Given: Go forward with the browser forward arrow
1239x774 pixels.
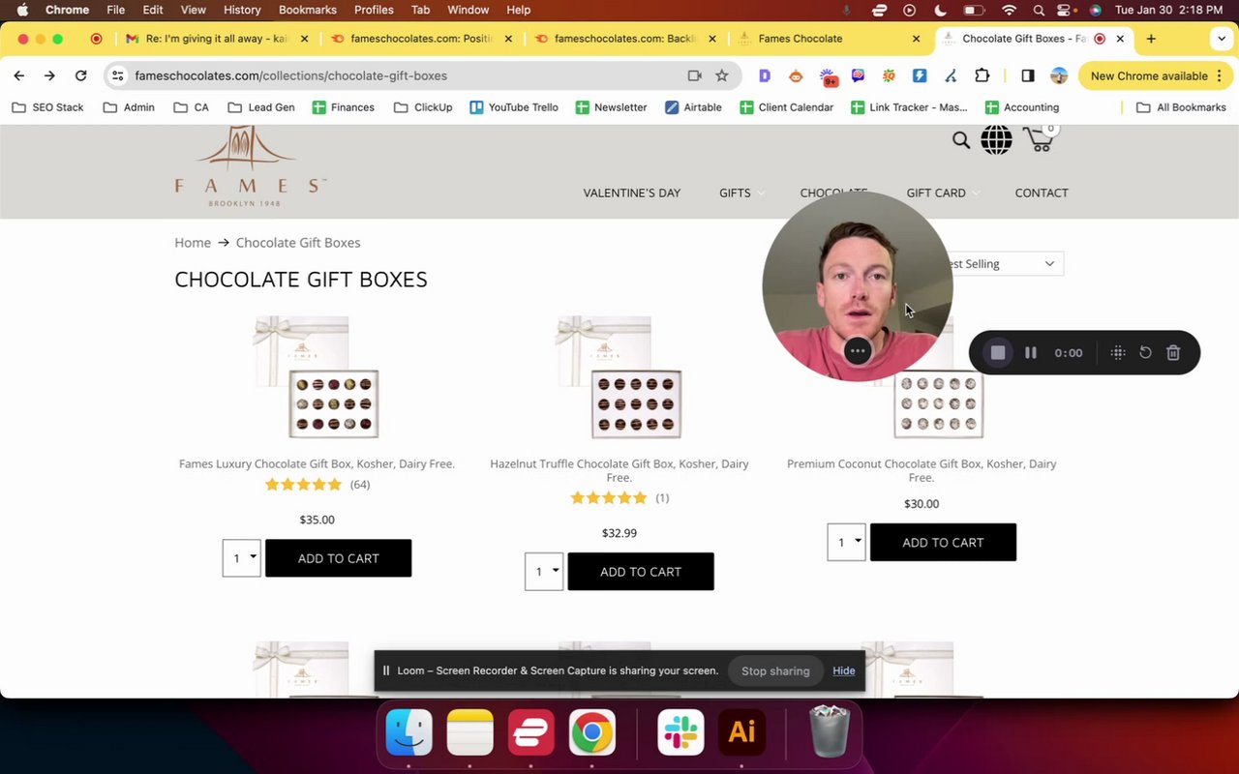Looking at the screenshot, I should (49, 75).
